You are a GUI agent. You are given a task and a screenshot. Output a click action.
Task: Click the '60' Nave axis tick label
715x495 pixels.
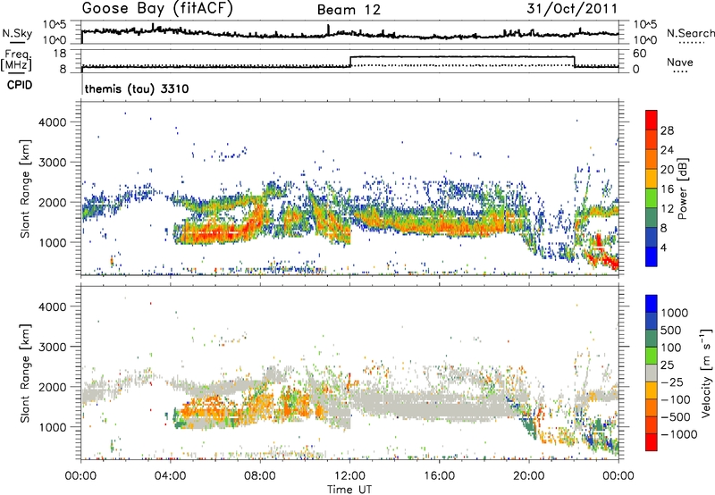point(640,54)
